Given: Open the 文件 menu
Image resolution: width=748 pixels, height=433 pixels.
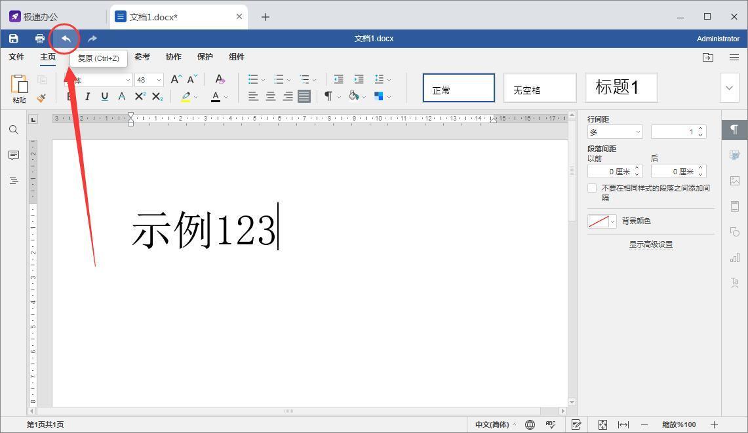Looking at the screenshot, I should (x=16, y=57).
